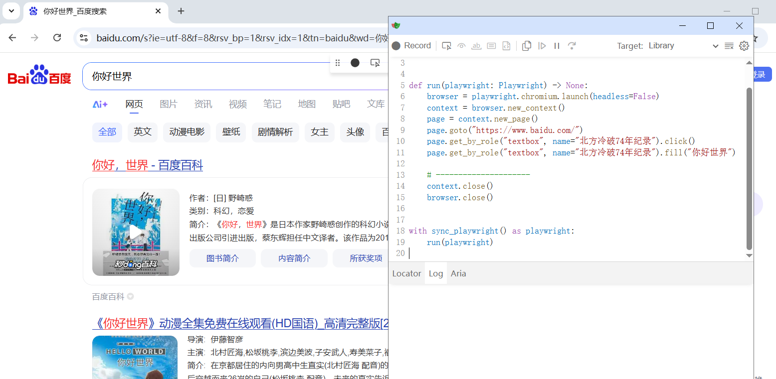Select the 笔记 search tab
Image resolution: width=776 pixels, height=379 pixels.
tap(272, 104)
